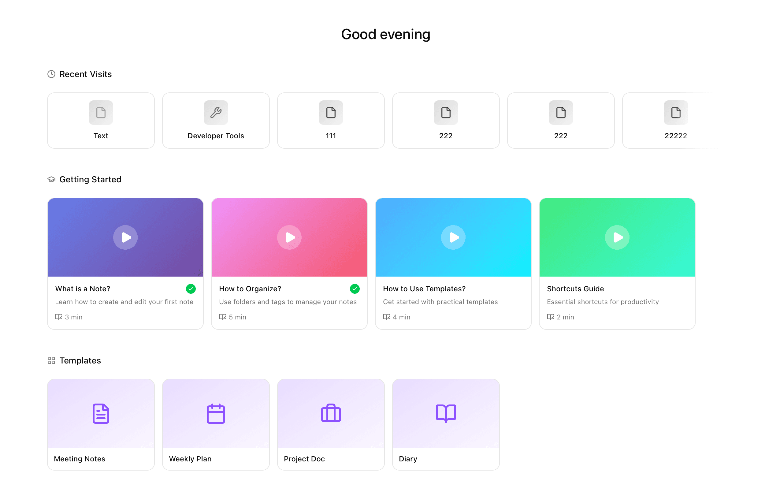
Task: Click the grid icon beside Templates
Action: point(51,360)
